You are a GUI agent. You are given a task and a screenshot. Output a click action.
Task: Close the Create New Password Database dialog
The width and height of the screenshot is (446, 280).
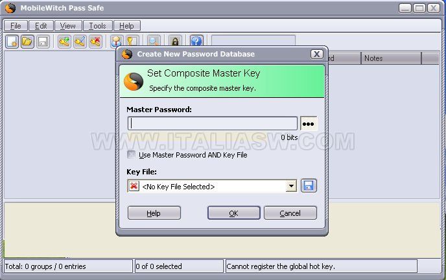pyautogui.click(x=316, y=54)
